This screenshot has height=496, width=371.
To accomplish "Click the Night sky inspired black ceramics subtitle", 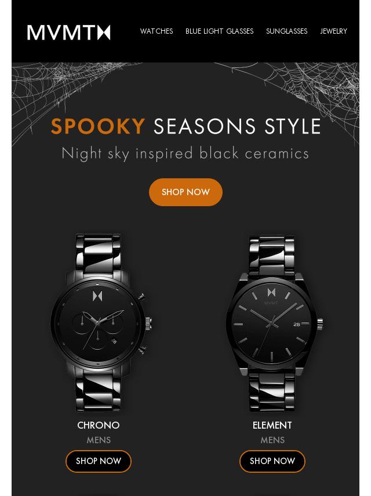I will tap(185, 154).
